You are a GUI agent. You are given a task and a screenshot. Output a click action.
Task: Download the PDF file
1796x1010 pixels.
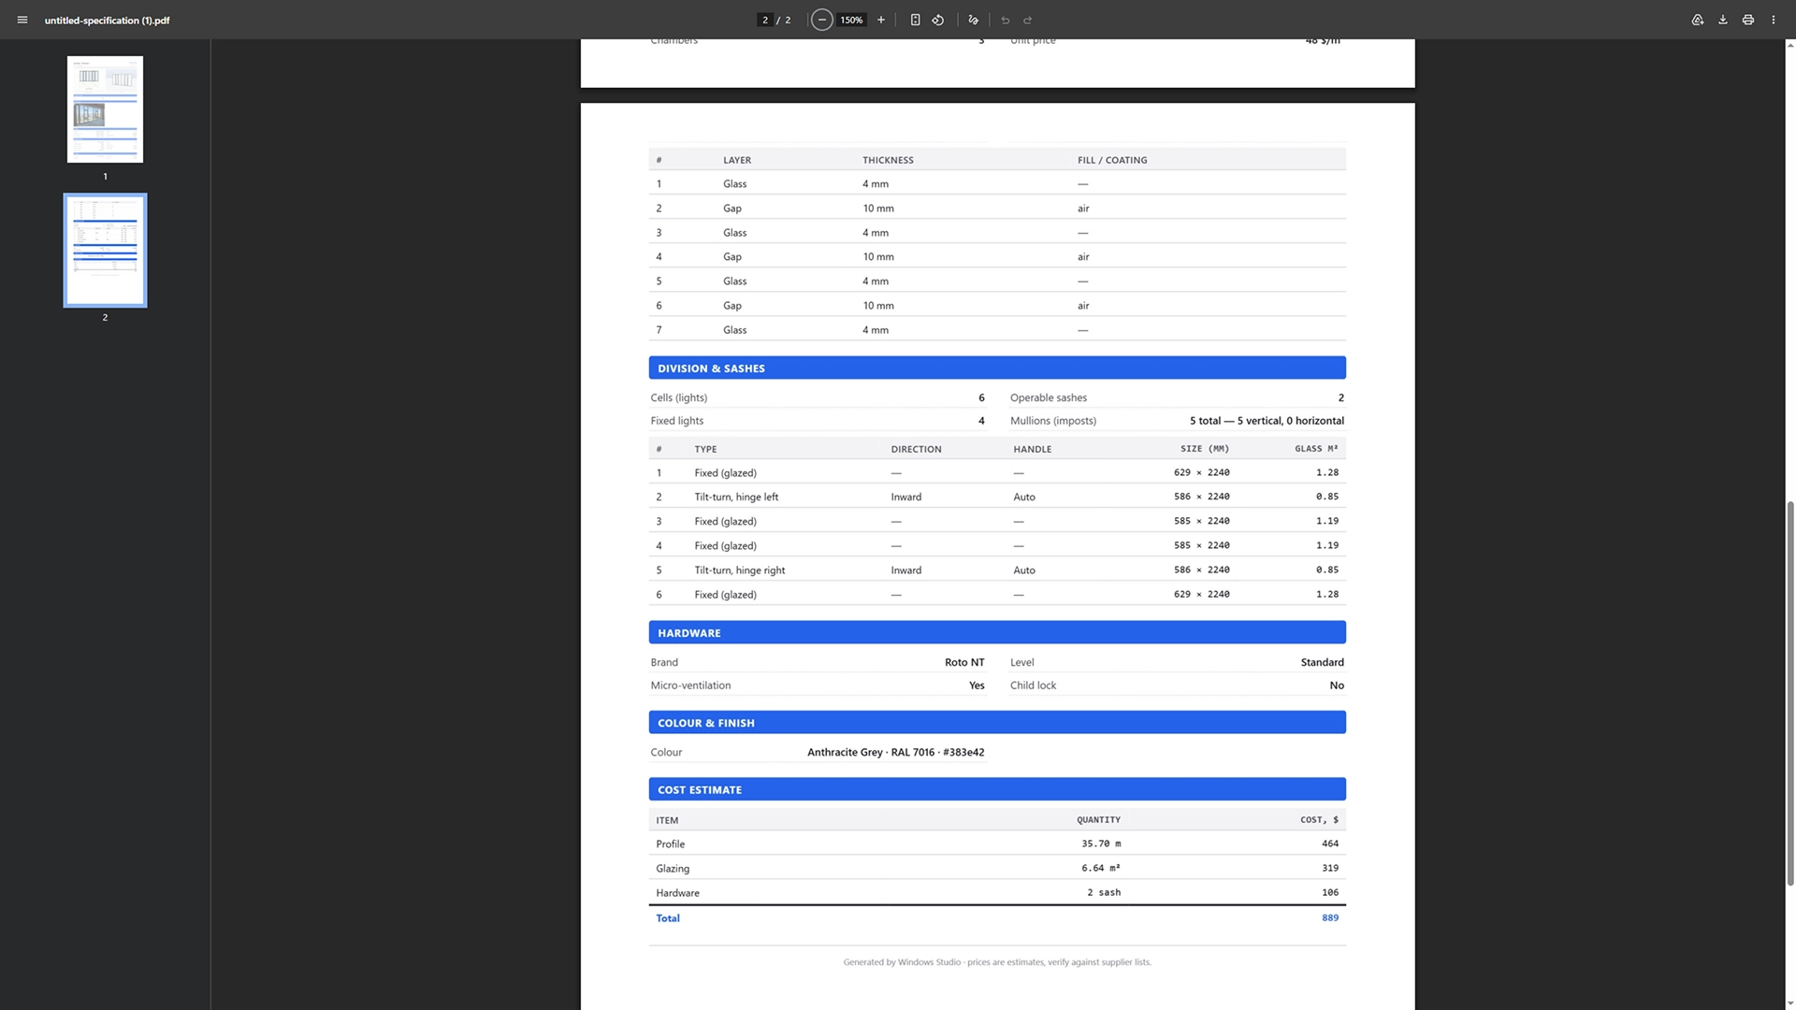[1722, 20]
